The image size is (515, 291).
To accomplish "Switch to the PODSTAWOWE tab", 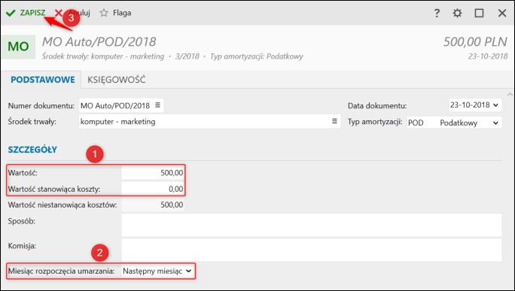I will pyautogui.click(x=43, y=80).
